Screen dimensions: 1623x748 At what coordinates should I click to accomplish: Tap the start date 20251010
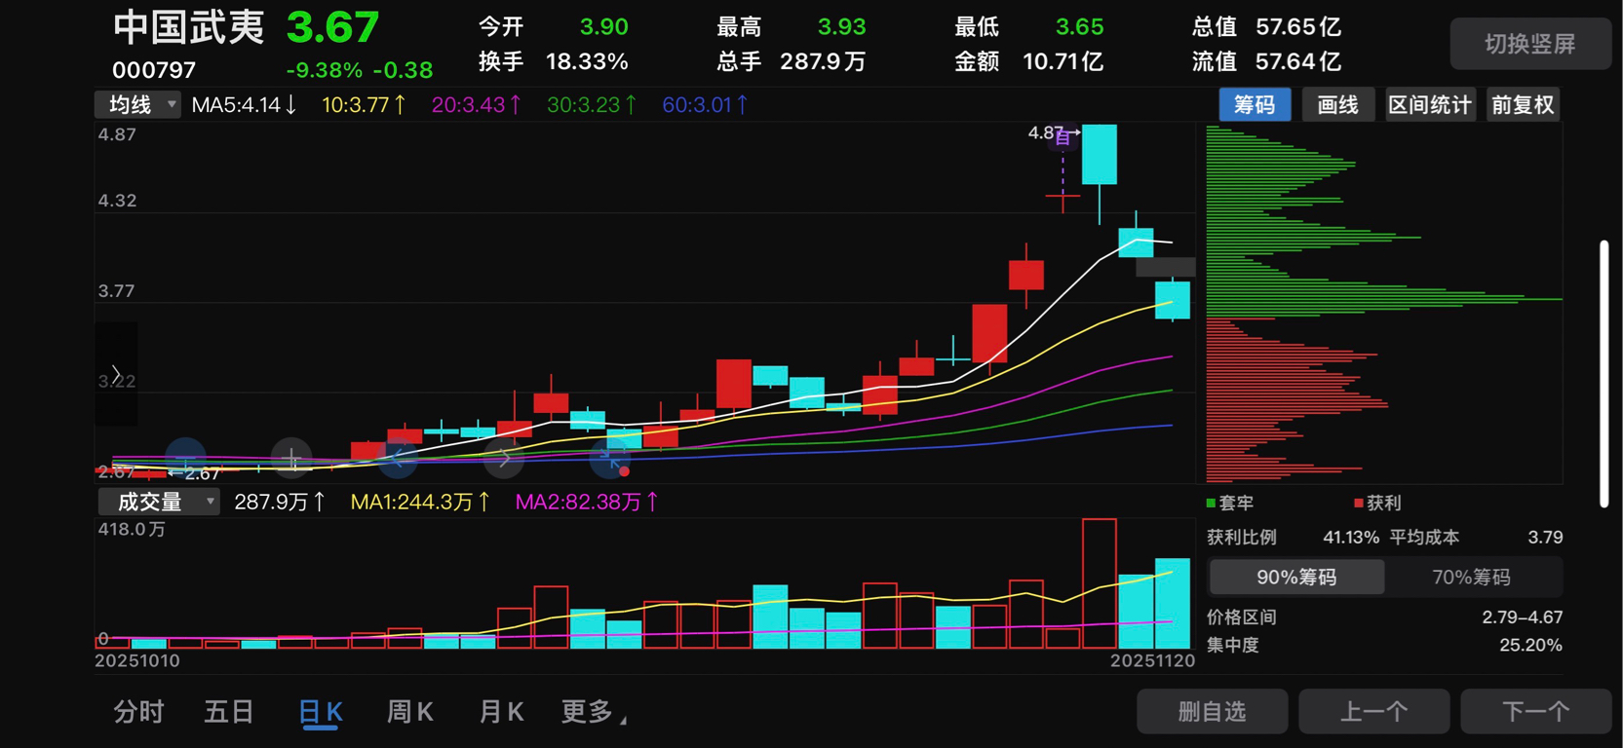(x=137, y=660)
